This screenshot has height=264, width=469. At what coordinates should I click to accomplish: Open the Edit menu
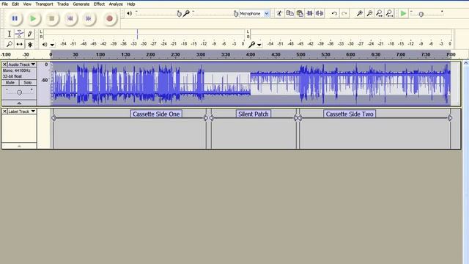[x=15, y=4]
